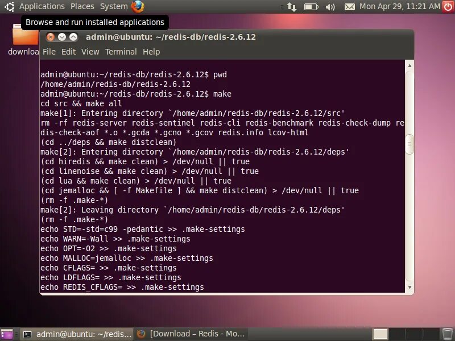
Task: Minimize the terminal window
Action: pyautogui.click(x=62, y=37)
